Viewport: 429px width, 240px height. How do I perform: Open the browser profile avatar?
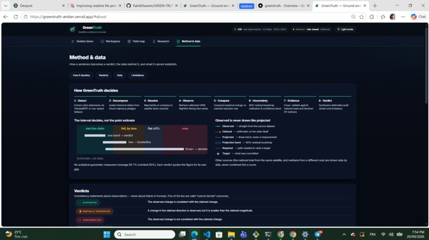pos(393,16)
